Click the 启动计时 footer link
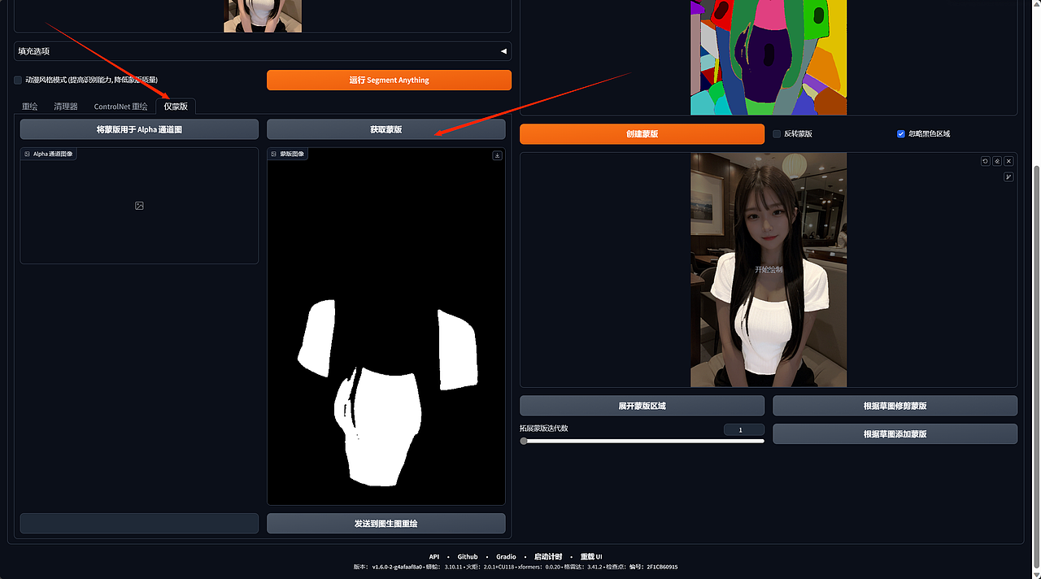 coord(548,556)
